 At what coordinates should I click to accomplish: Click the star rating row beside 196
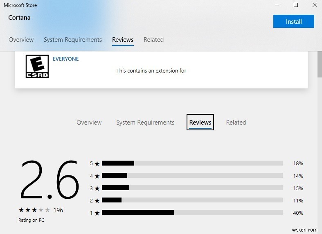click(34, 210)
